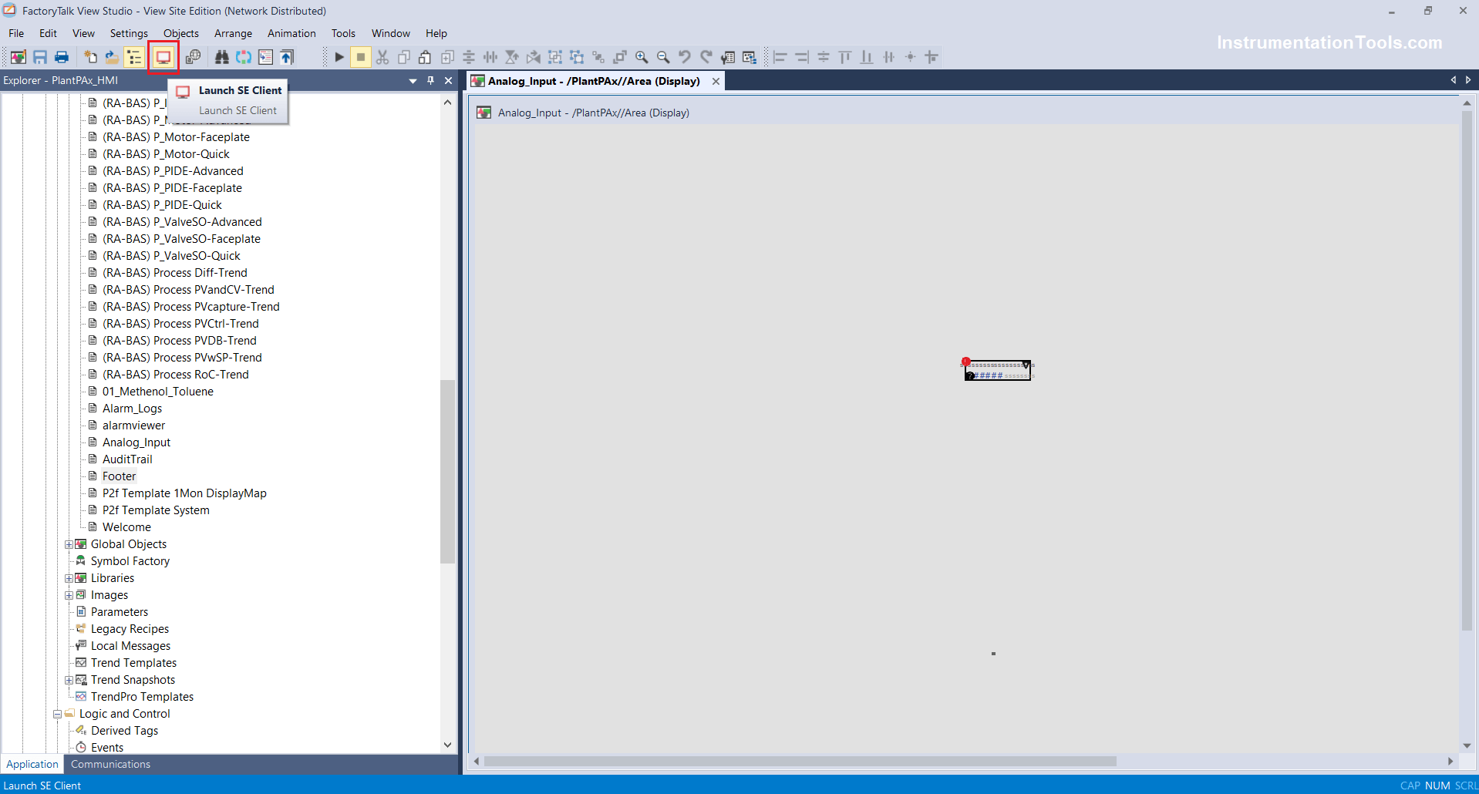Flip object horizontally icon
The image size is (1479, 794).
tap(534, 57)
